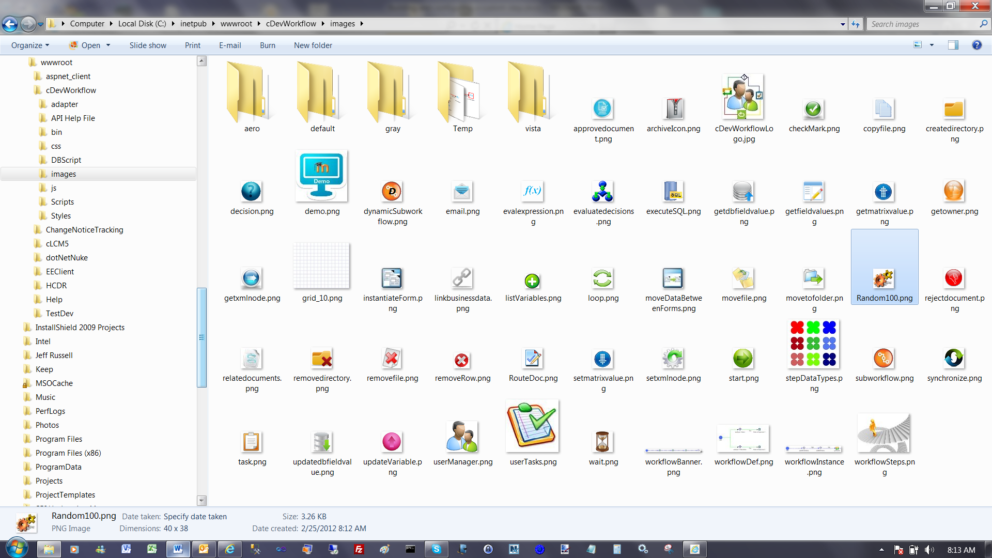The height and width of the screenshot is (558, 992).
Task: Select the start.png green arrow icon
Action: pos(743,359)
